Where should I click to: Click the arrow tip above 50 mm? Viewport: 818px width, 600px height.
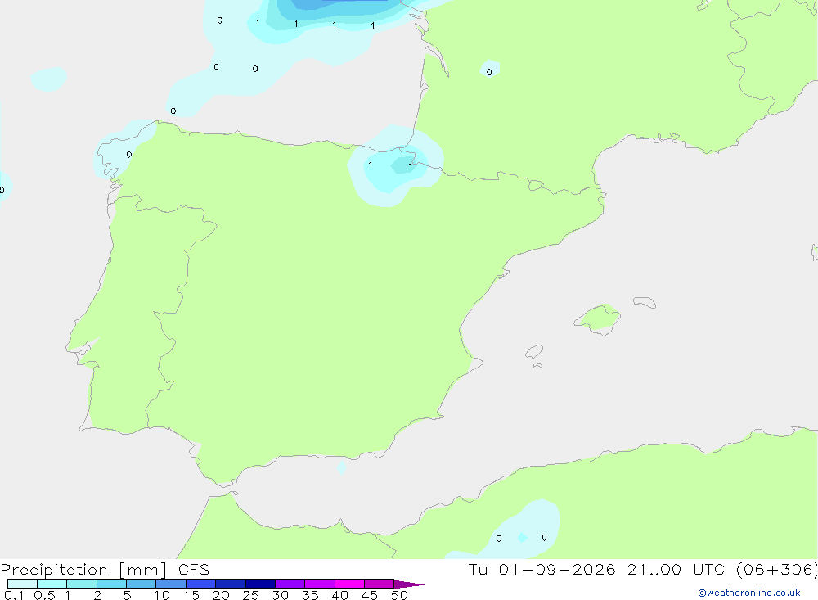[x=409, y=584]
